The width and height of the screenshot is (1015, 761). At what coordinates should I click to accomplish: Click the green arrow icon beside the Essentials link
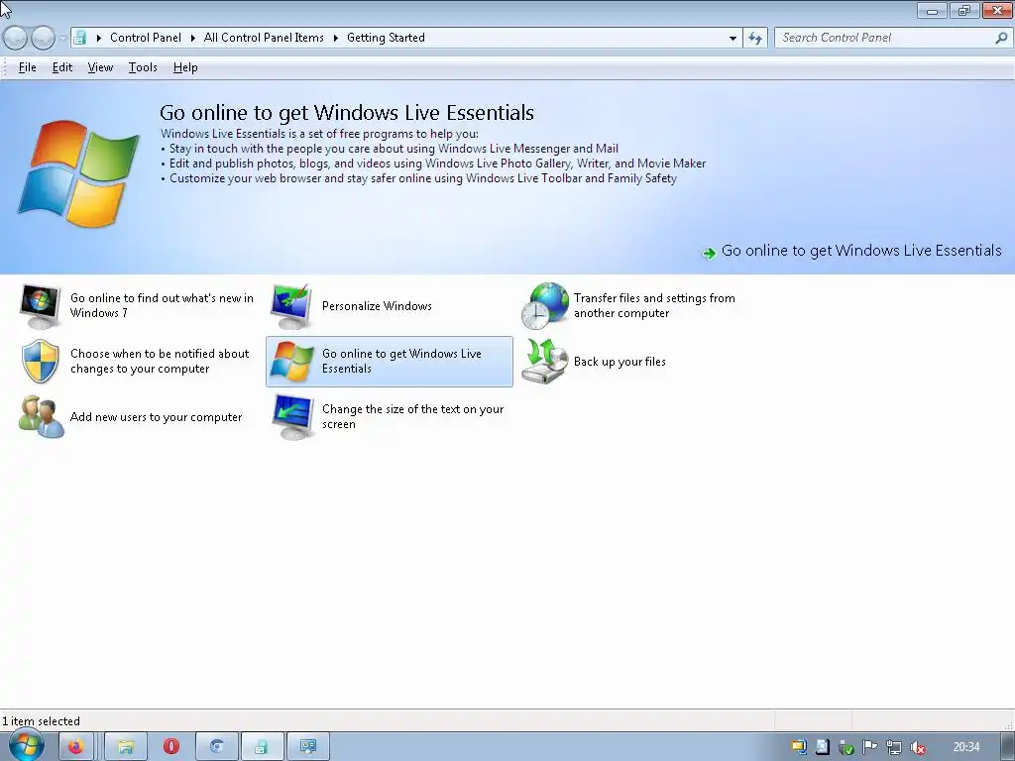pos(710,253)
